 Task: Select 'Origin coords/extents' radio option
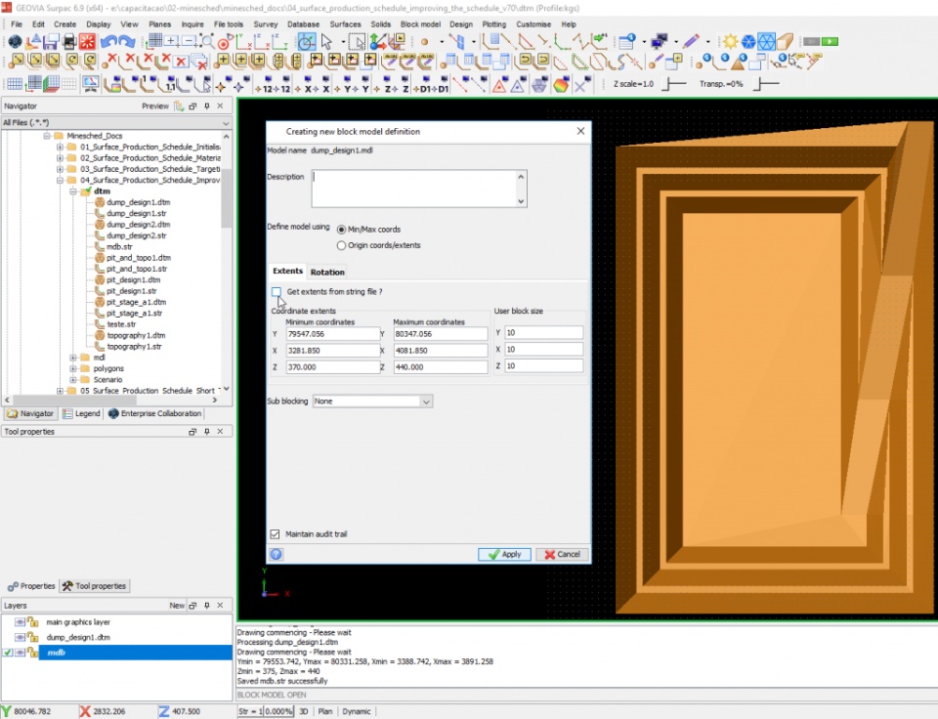341,245
